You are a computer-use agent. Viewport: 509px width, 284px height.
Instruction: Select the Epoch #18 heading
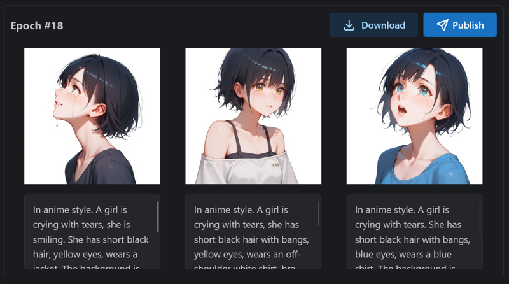coord(37,25)
